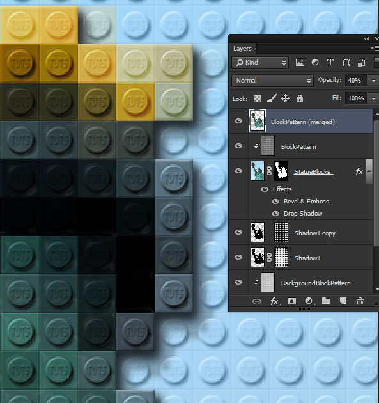The image size is (379, 403).
Task: Select BlockPattern (merged) layer name
Action: (x=303, y=122)
